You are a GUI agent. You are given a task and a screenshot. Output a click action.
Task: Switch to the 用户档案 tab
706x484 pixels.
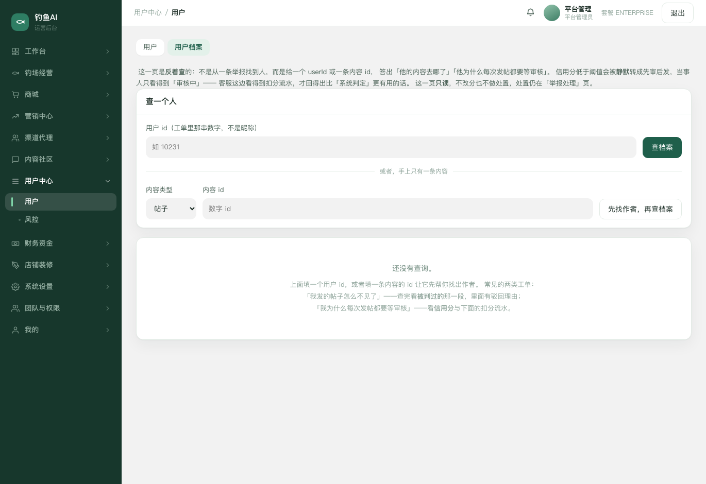[189, 47]
